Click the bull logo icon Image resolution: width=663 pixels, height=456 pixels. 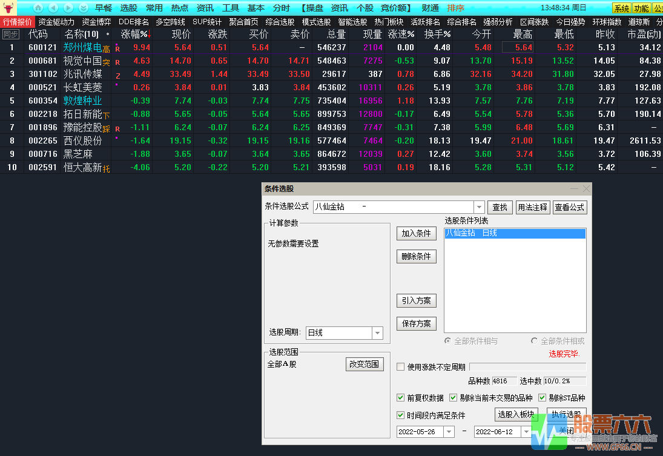8,8
